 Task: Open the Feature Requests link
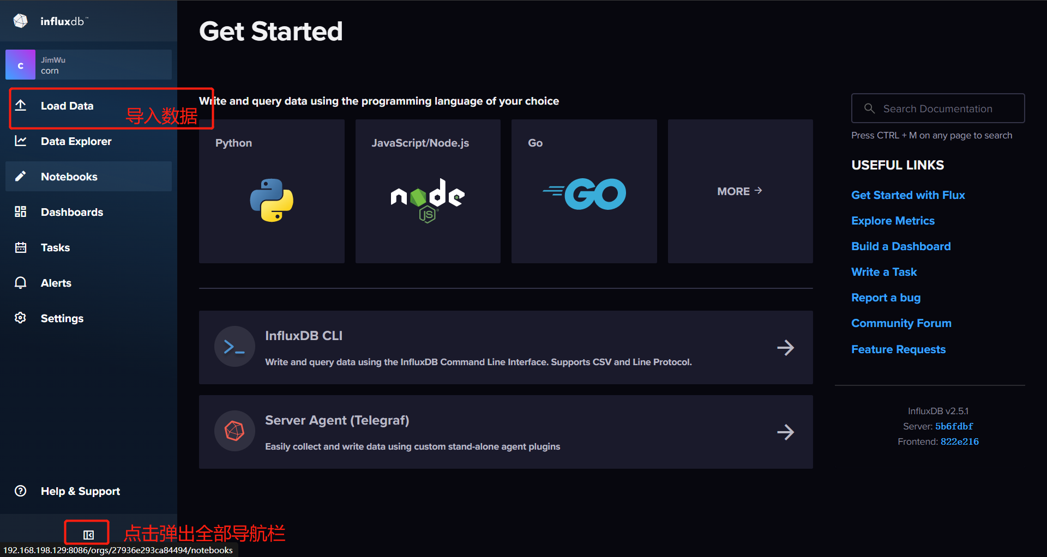click(898, 349)
